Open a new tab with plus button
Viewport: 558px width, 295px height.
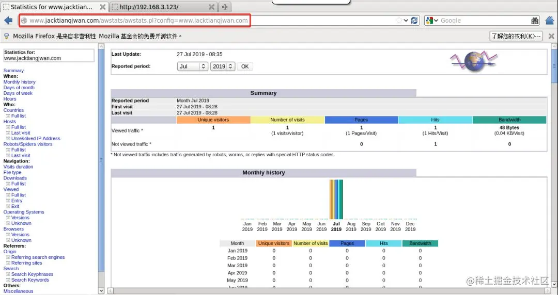coord(225,7)
